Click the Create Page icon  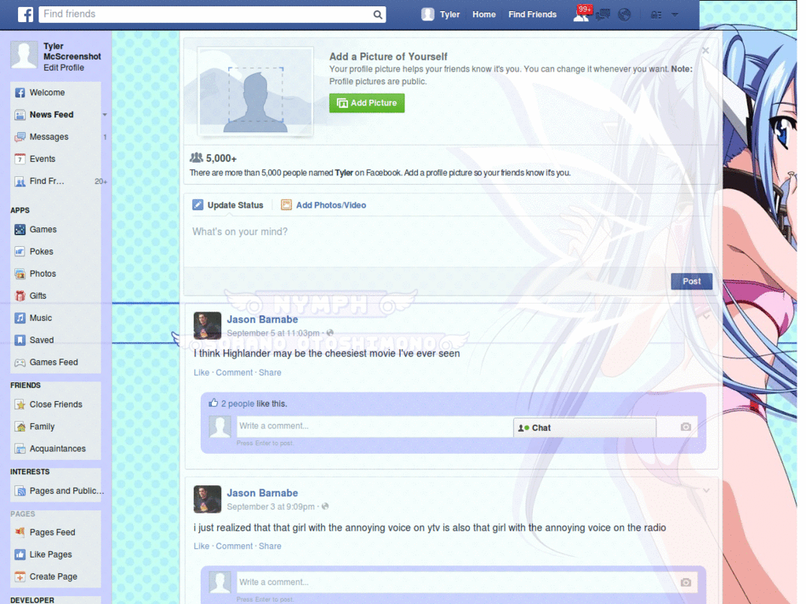tap(20, 576)
